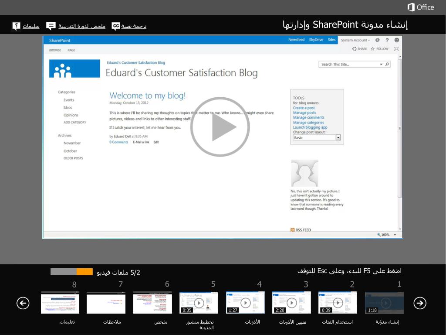
Task: Click Manage categories link
Action: point(308,123)
